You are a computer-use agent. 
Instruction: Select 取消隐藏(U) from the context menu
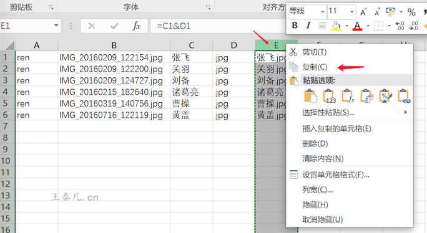(x=322, y=220)
